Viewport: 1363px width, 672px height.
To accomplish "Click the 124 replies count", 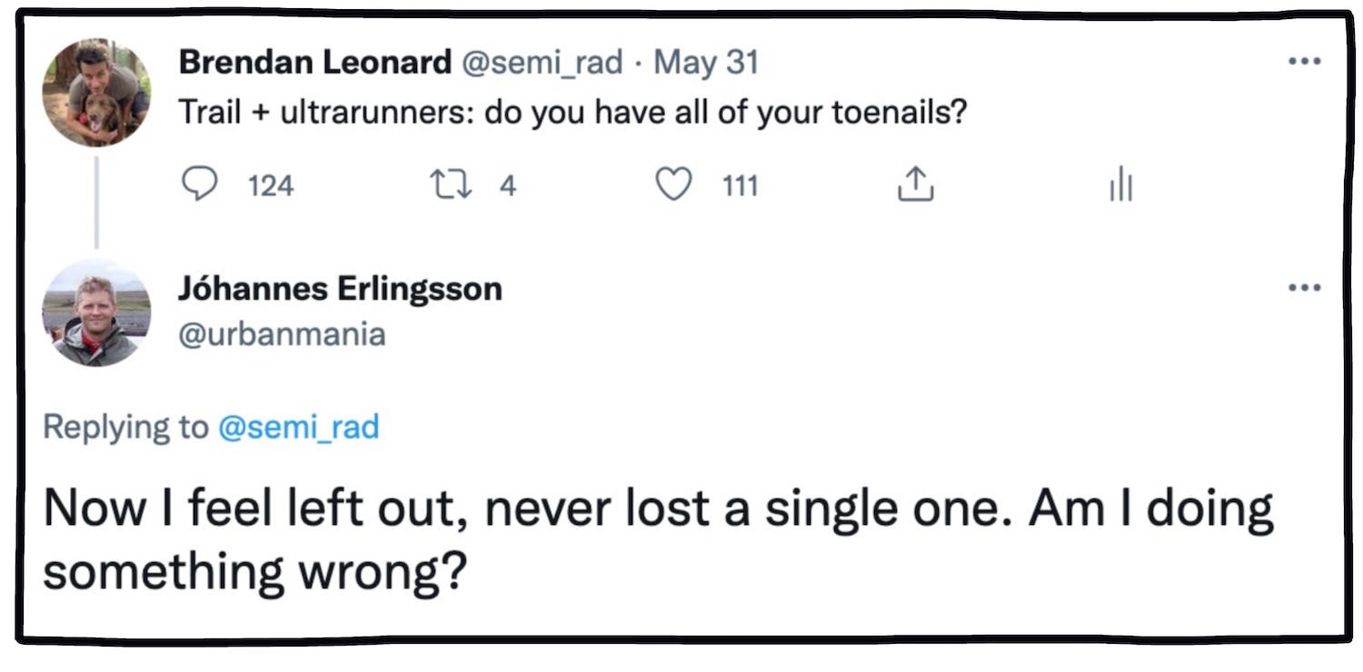I will click(x=272, y=186).
